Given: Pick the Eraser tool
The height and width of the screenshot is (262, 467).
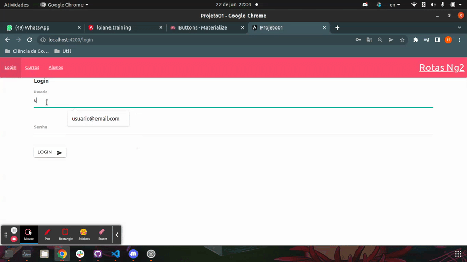Looking at the screenshot, I should tap(102, 235).
